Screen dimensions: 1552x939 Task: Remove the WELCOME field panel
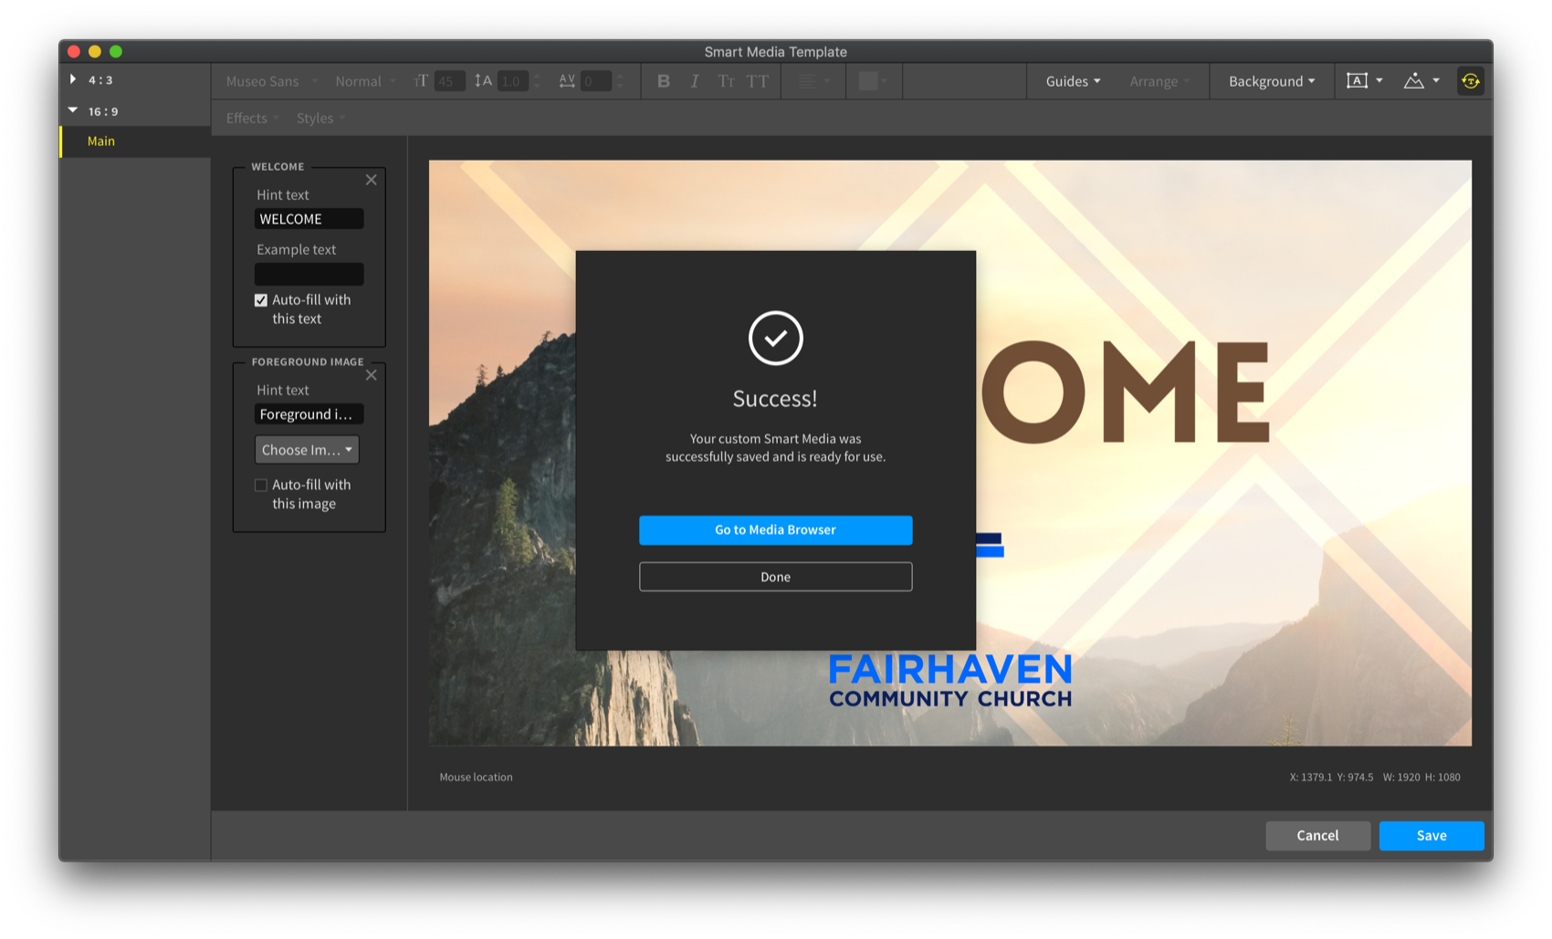point(372,180)
